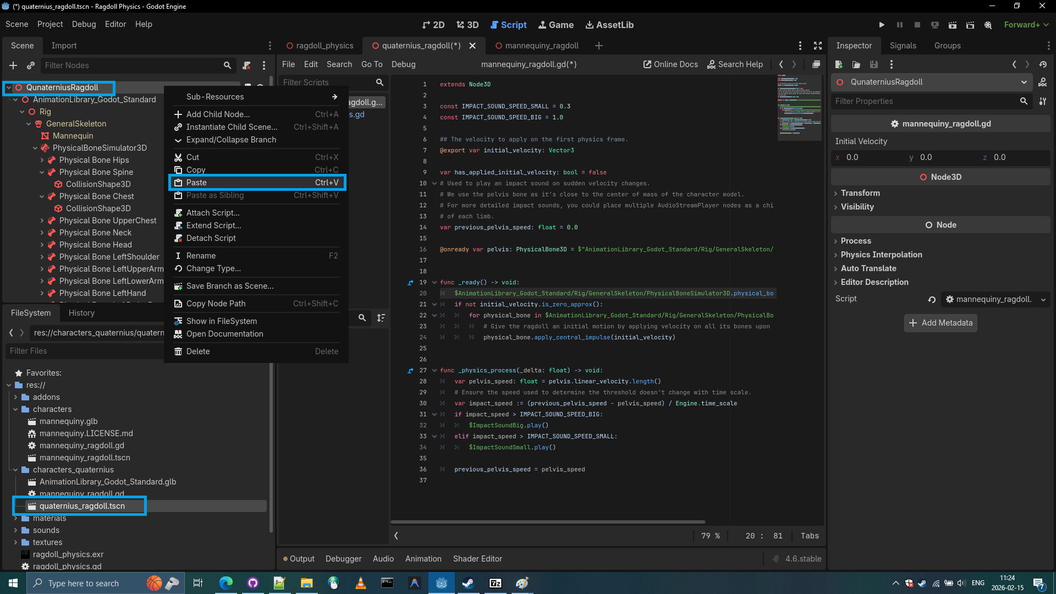The width and height of the screenshot is (1056, 594).
Task: Click the Add Metadata button
Action: (x=941, y=323)
